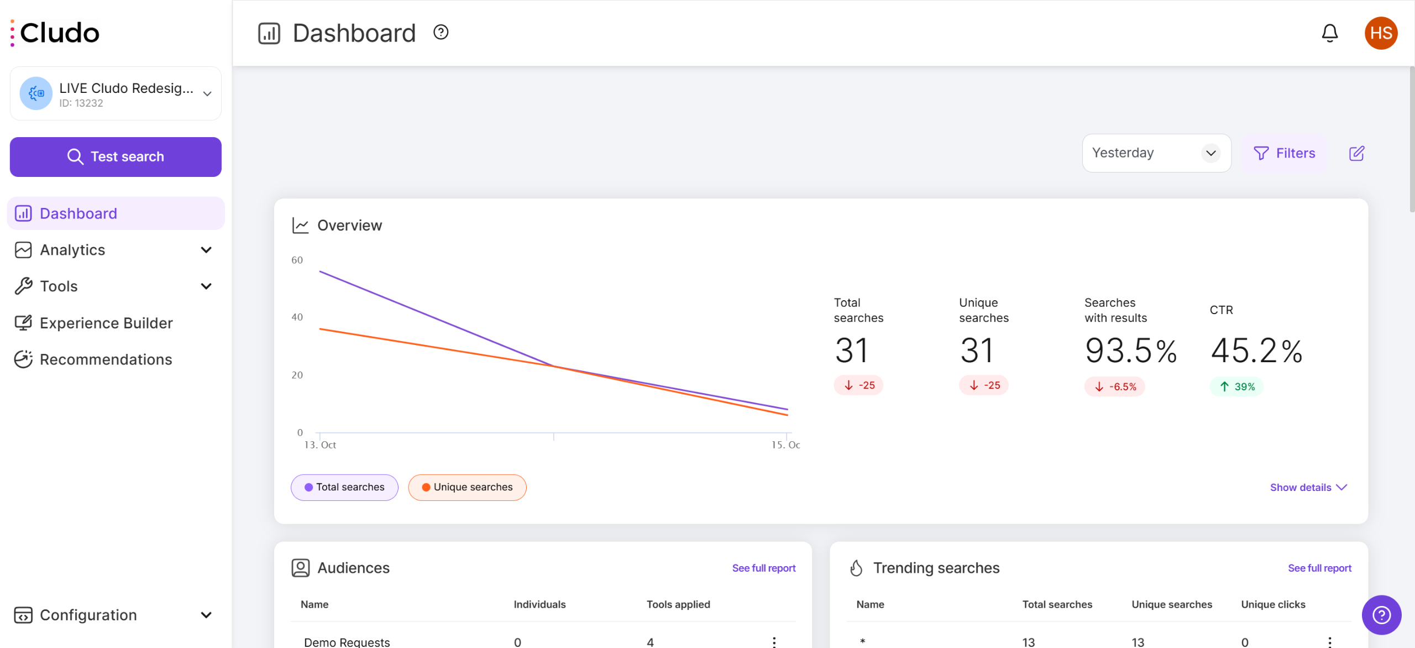This screenshot has height=648, width=1415.
Task: Toggle the Unique searches chart series
Action: pyautogui.click(x=467, y=487)
